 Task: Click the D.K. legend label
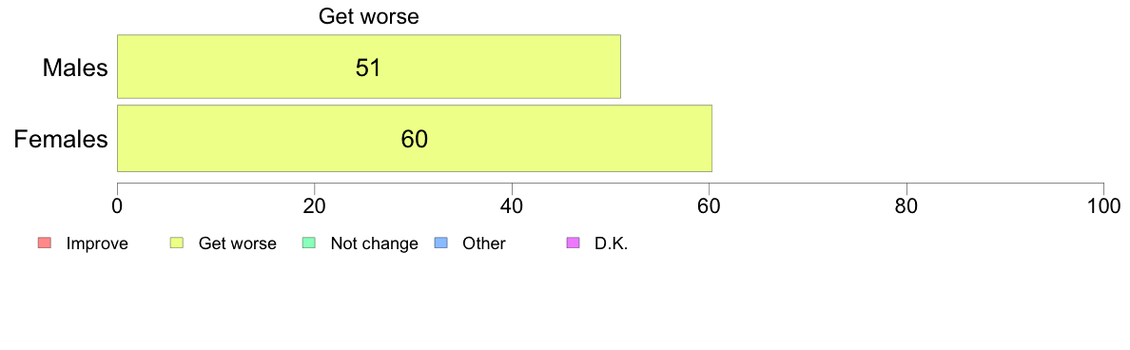[x=612, y=243]
